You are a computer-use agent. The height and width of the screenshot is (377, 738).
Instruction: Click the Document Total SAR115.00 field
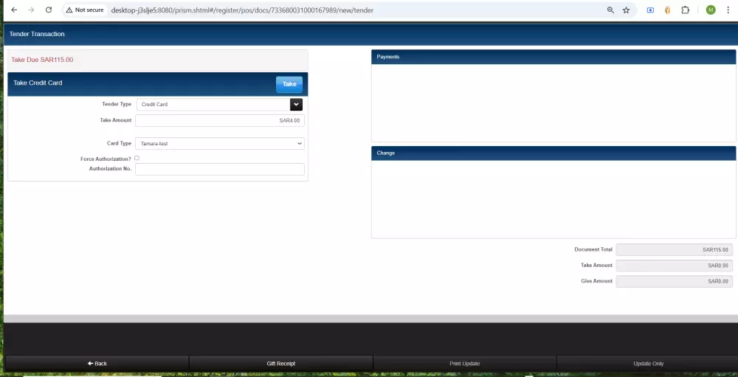coord(674,250)
